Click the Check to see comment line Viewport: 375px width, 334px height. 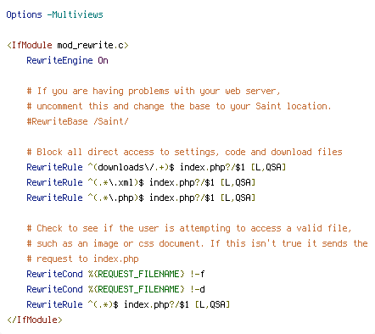point(189,228)
